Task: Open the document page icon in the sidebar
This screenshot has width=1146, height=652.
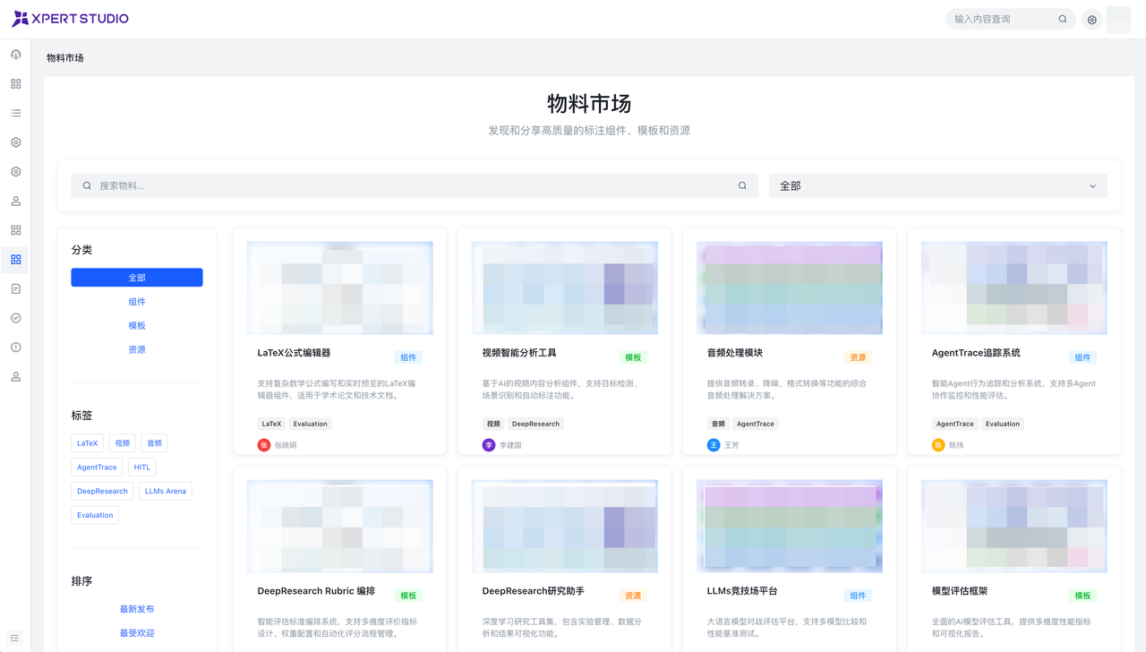Action: [x=15, y=288]
